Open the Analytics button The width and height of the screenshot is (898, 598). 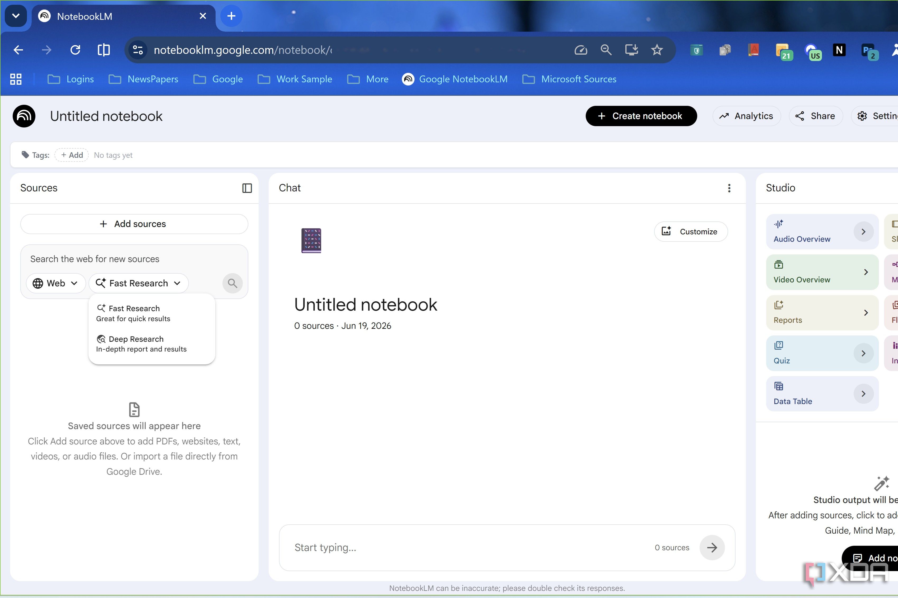click(x=746, y=116)
